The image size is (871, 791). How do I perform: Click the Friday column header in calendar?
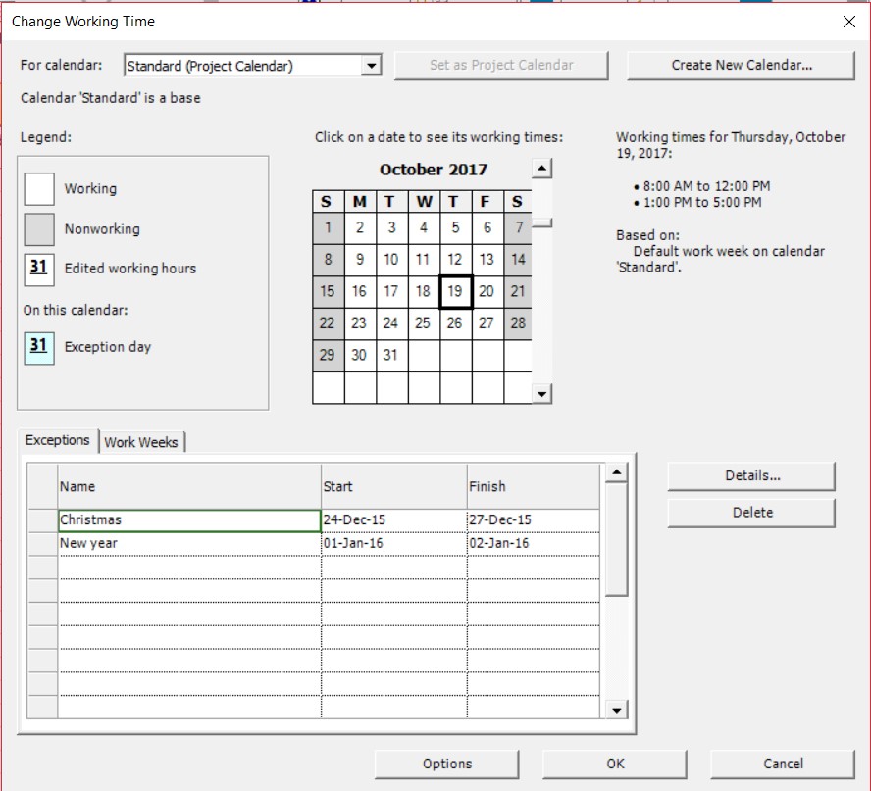(487, 202)
